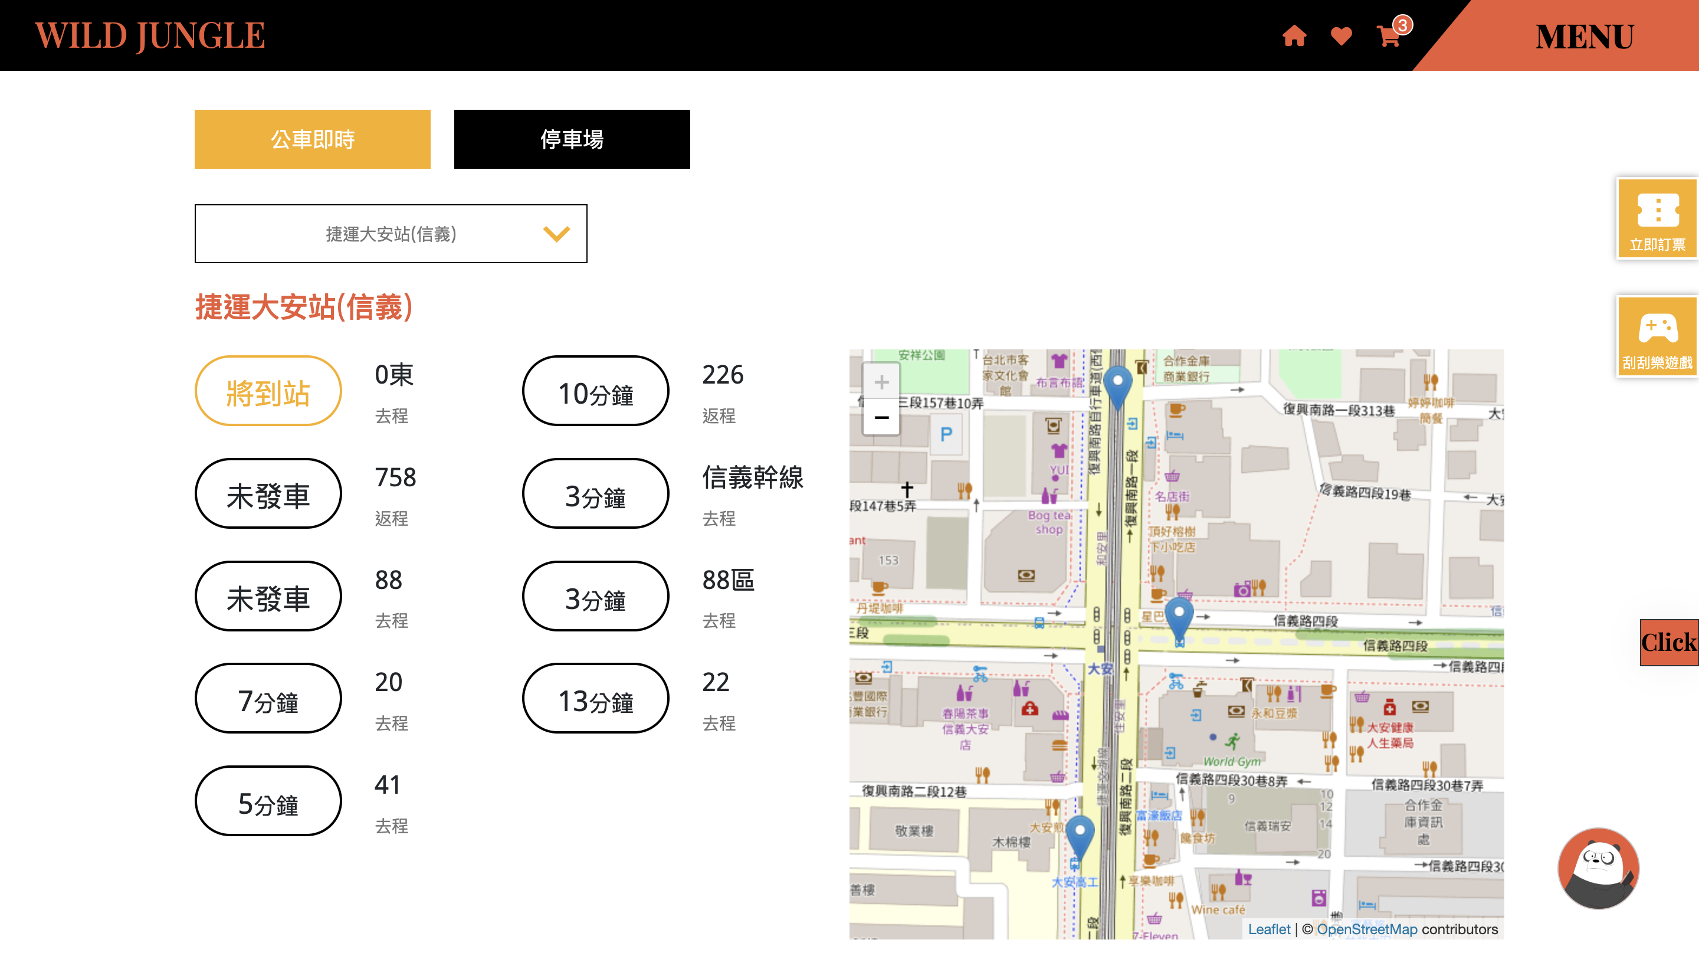The height and width of the screenshot is (969, 1699).
Task: Open the panda chat mascot
Action: [1599, 869]
